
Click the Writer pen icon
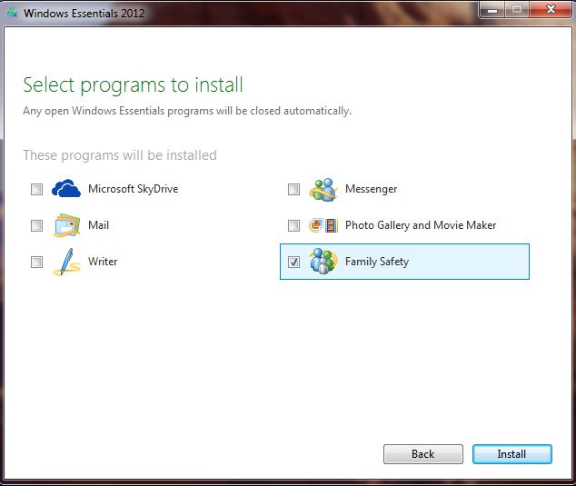click(x=66, y=262)
